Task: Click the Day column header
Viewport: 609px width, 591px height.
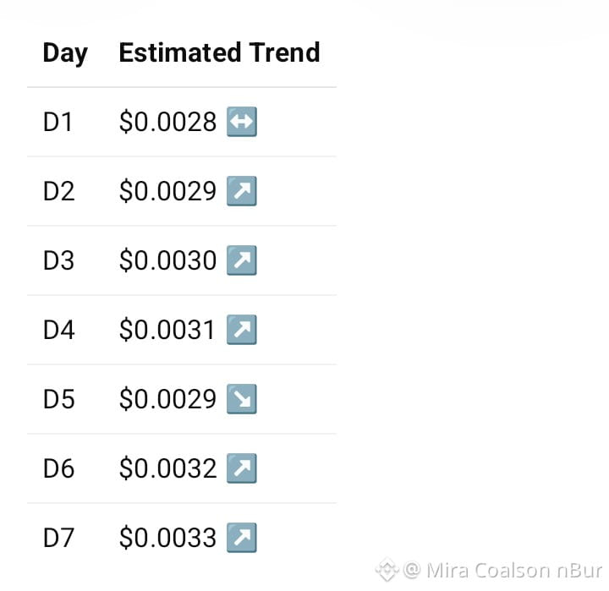Action: [65, 52]
